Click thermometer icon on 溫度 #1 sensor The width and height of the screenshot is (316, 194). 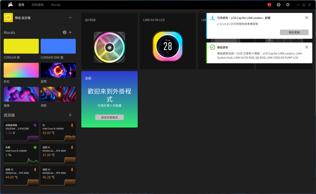72,147
